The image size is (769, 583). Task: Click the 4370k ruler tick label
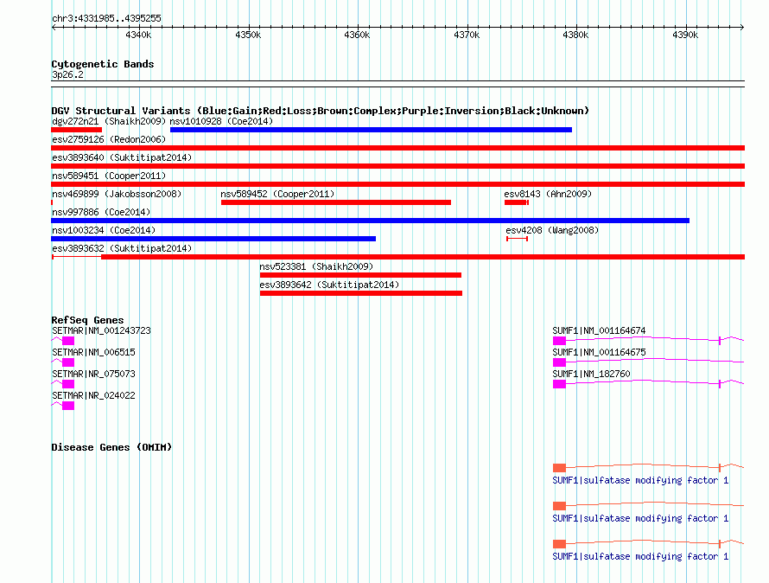(x=467, y=35)
